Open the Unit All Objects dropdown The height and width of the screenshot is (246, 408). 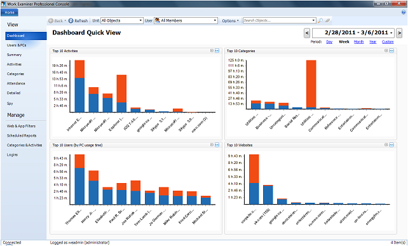click(x=122, y=20)
